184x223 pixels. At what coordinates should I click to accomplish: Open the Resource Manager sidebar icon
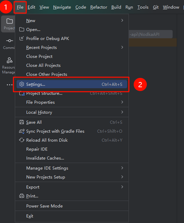9,60
